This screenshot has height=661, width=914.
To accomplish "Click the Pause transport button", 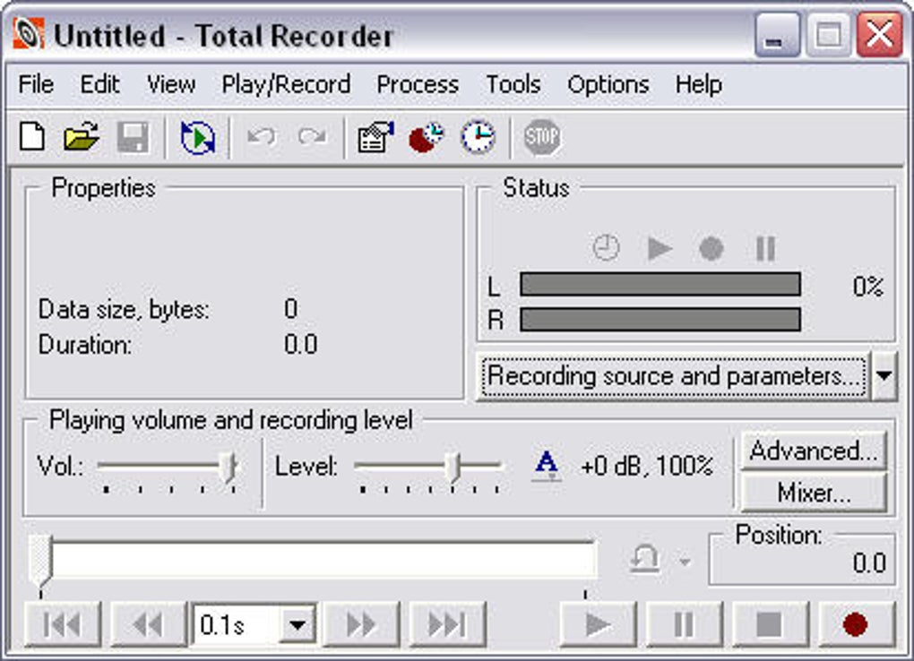I will (685, 625).
